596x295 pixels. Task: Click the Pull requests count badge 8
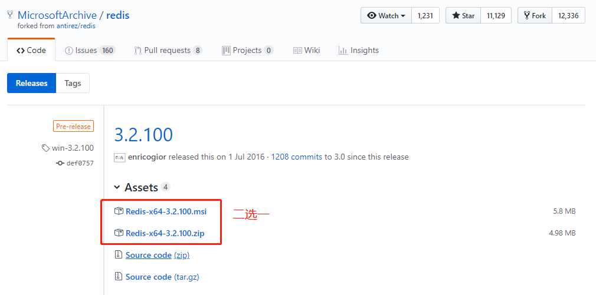[x=197, y=51]
